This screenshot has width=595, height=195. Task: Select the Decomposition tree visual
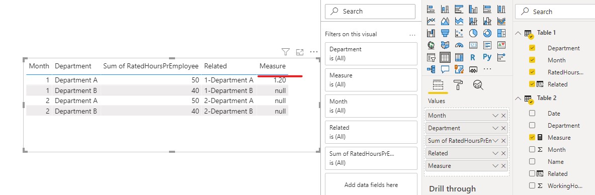431,69
